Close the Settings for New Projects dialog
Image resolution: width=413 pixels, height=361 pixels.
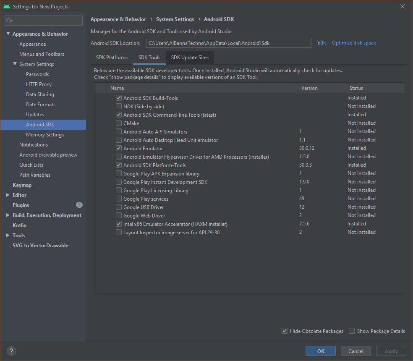403,6
